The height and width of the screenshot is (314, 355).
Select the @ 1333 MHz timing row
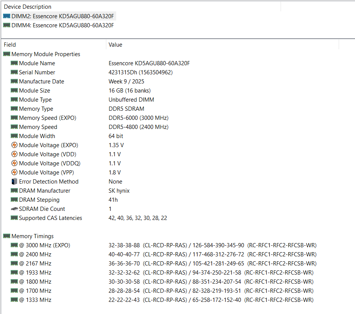pos(35,300)
